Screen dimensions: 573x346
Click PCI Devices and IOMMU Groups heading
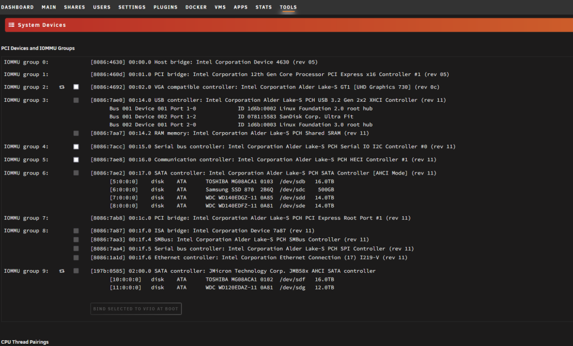(x=38, y=48)
